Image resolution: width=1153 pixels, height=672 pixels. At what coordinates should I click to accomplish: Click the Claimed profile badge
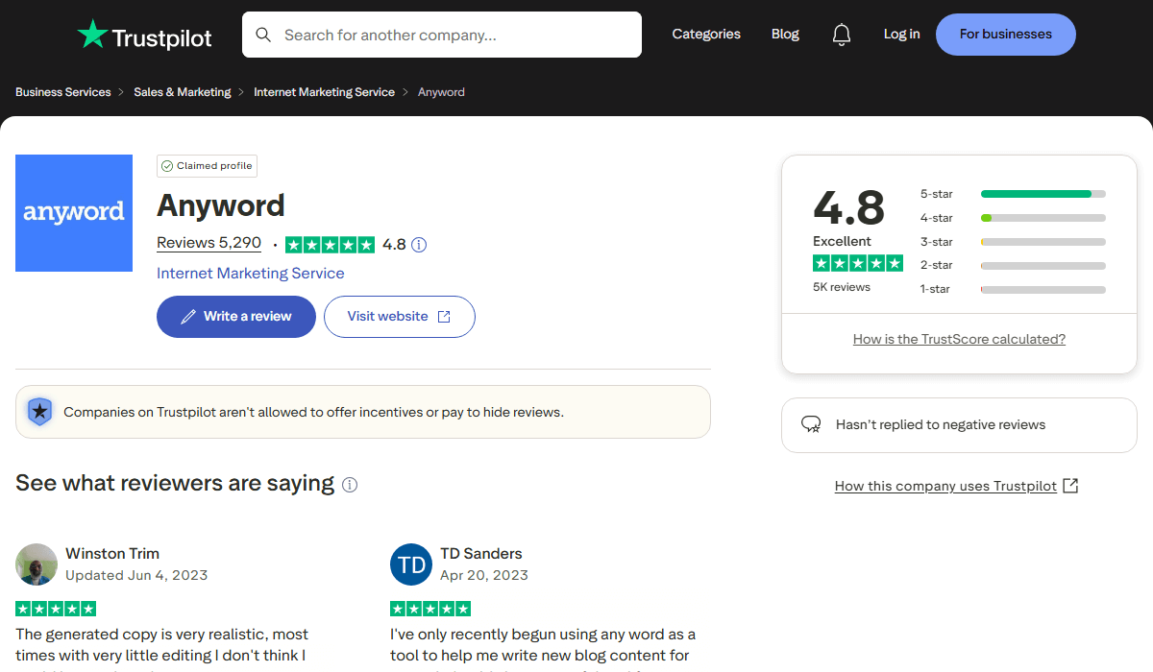[207, 165]
